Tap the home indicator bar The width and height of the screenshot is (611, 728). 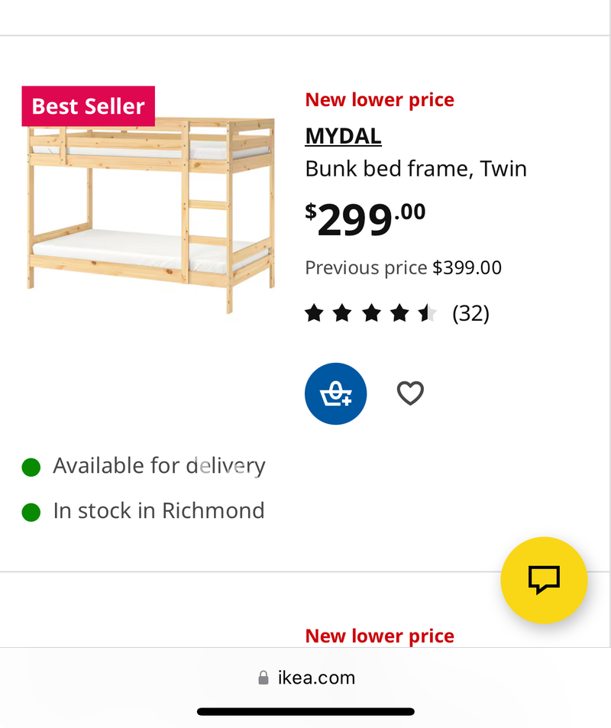(x=305, y=712)
